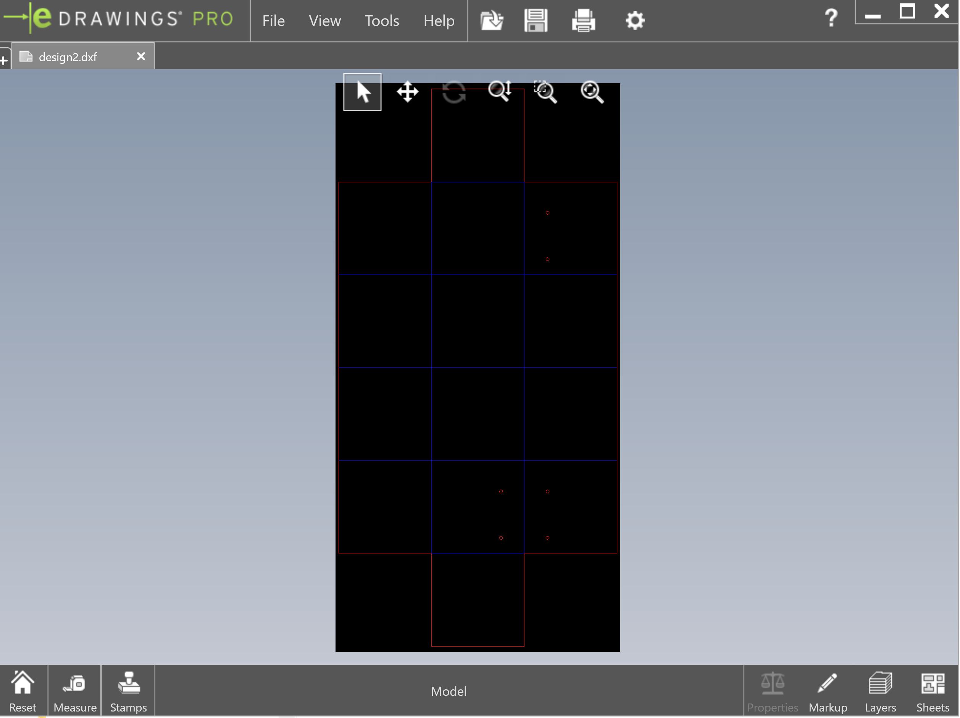Choose the Zoom to Area tool
The width and height of the screenshot is (960, 718).
(545, 92)
